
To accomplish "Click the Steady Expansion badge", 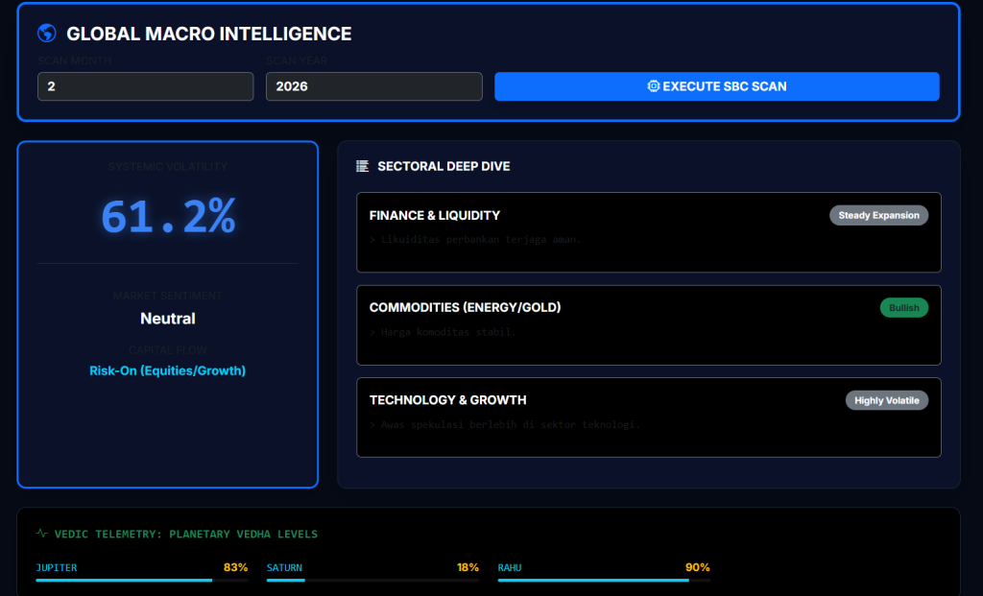I will point(878,215).
